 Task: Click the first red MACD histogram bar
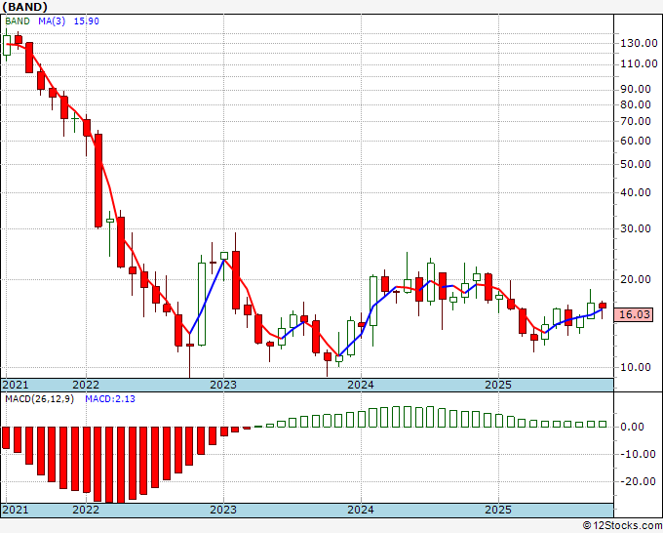click(6, 437)
